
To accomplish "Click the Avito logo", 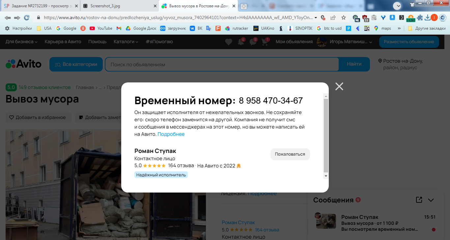I will click(x=23, y=64).
